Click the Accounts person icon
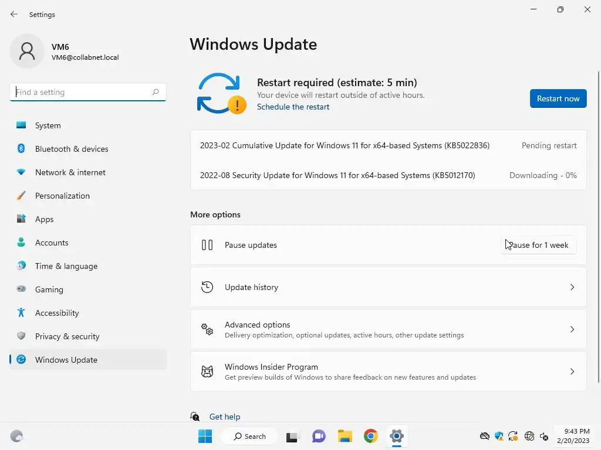This screenshot has width=601, height=450. pos(21,242)
